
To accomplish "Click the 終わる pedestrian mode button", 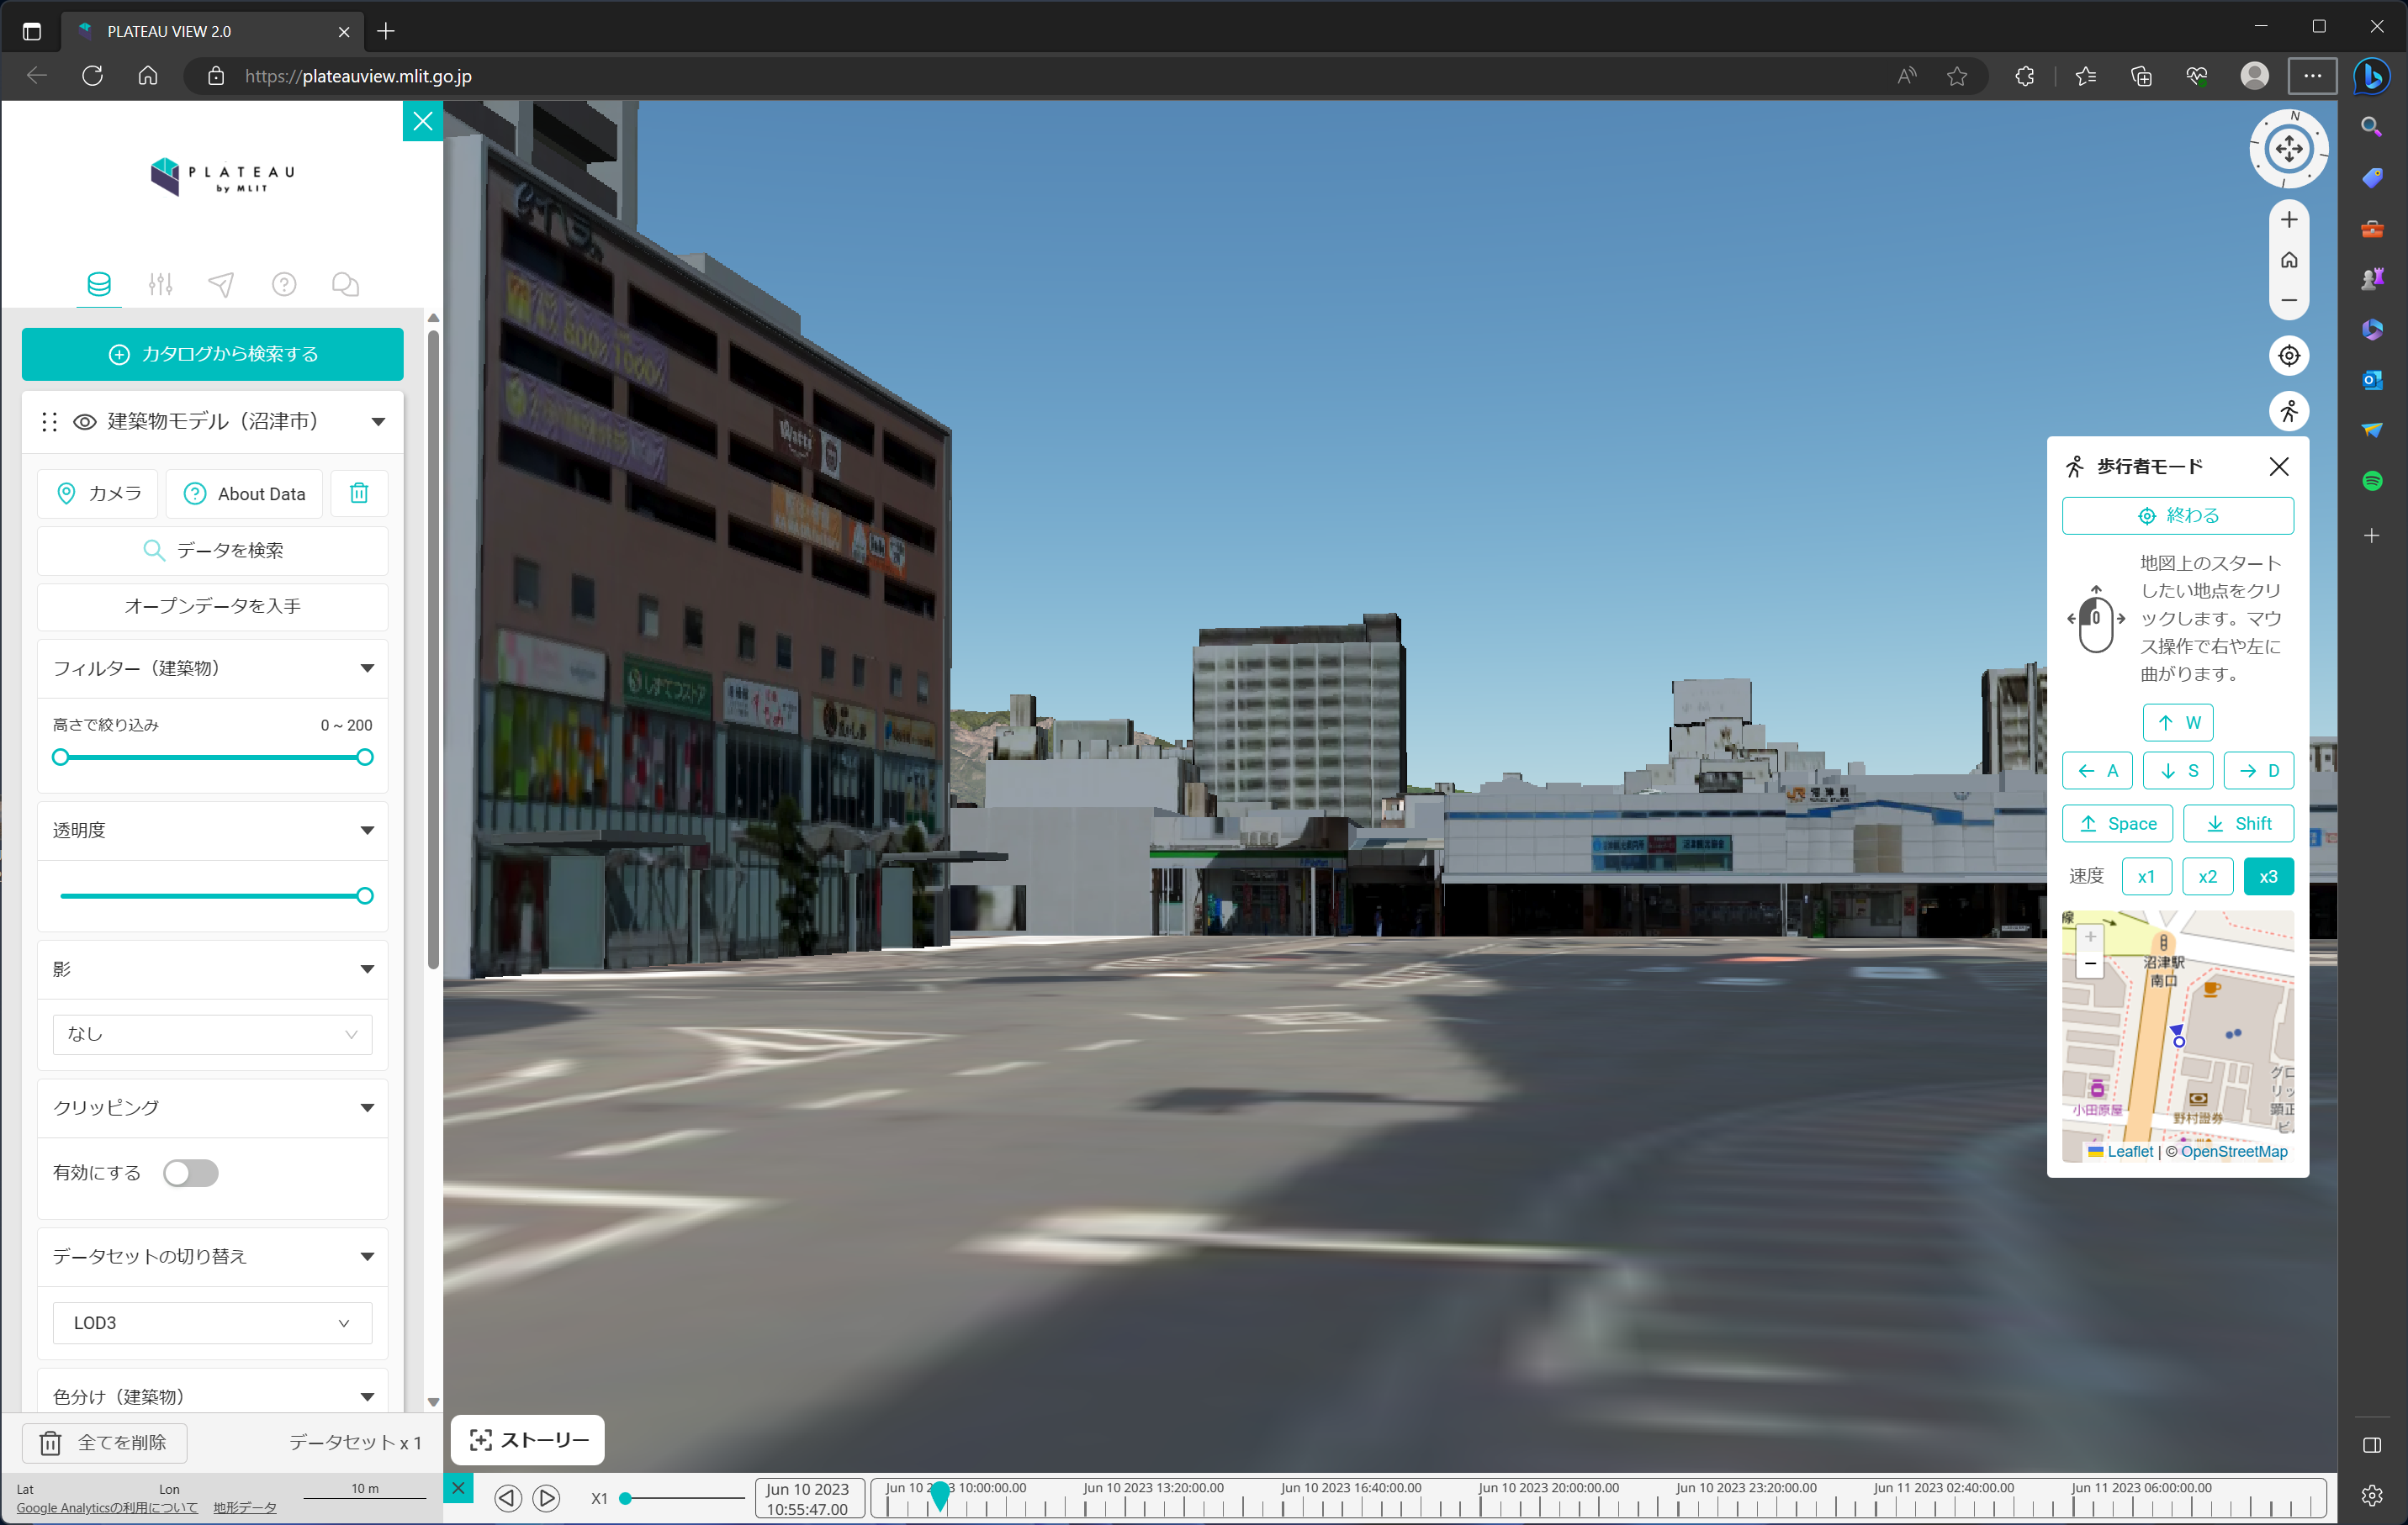I will click(x=2178, y=515).
